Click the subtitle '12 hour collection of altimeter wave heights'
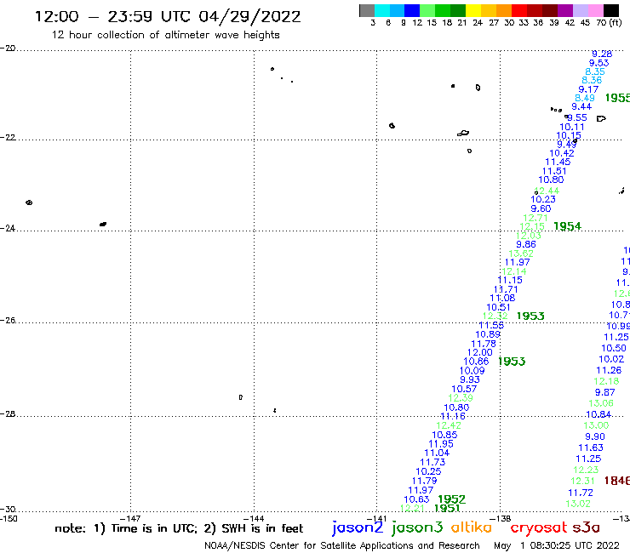630x553 pixels. [165, 35]
